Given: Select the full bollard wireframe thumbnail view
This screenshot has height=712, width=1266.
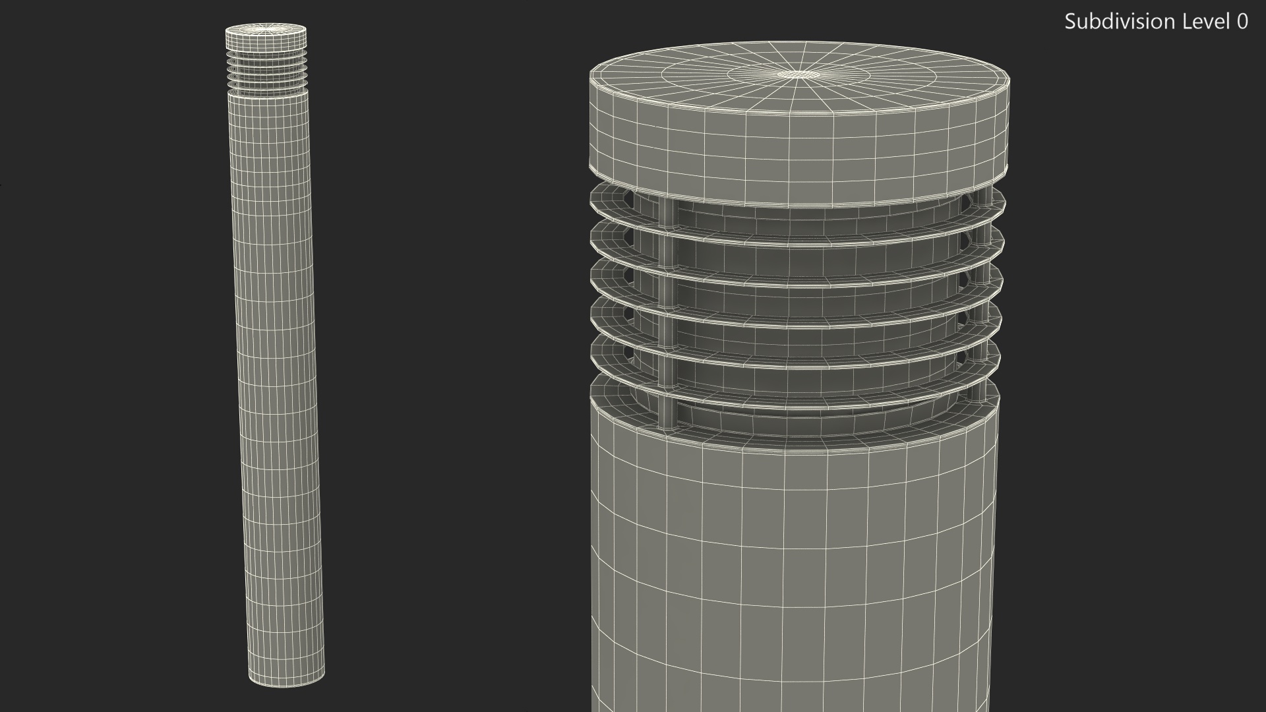Looking at the screenshot, I should coord(275,355).
